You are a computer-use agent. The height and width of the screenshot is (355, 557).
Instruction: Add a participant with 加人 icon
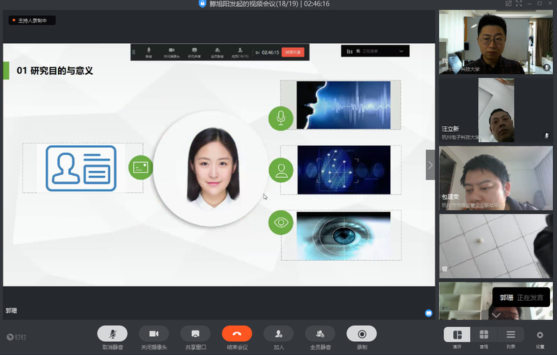click(278, 333)
